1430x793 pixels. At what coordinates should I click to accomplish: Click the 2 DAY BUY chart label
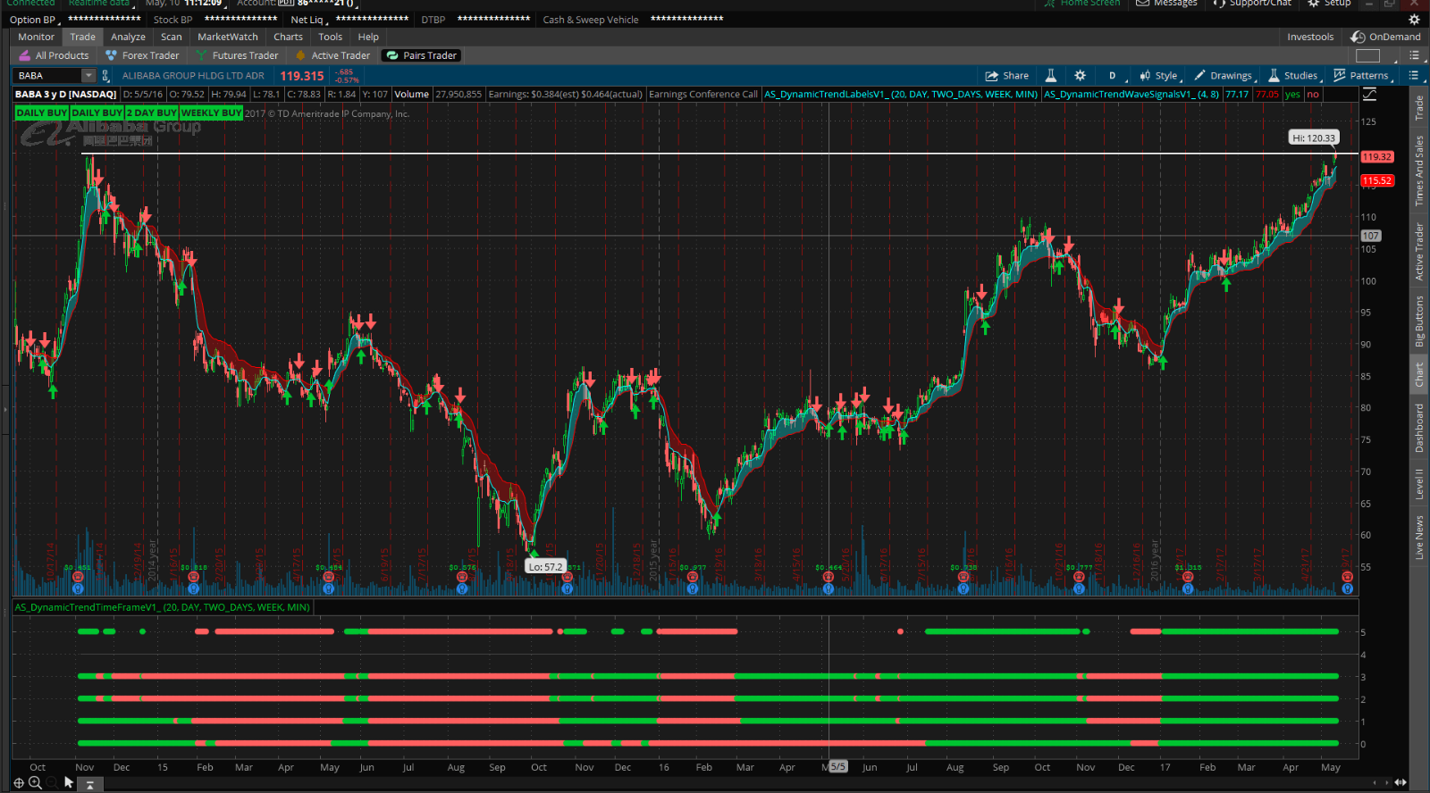[151, 113]
